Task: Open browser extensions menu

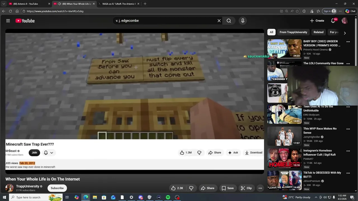Action: point(304,11)
